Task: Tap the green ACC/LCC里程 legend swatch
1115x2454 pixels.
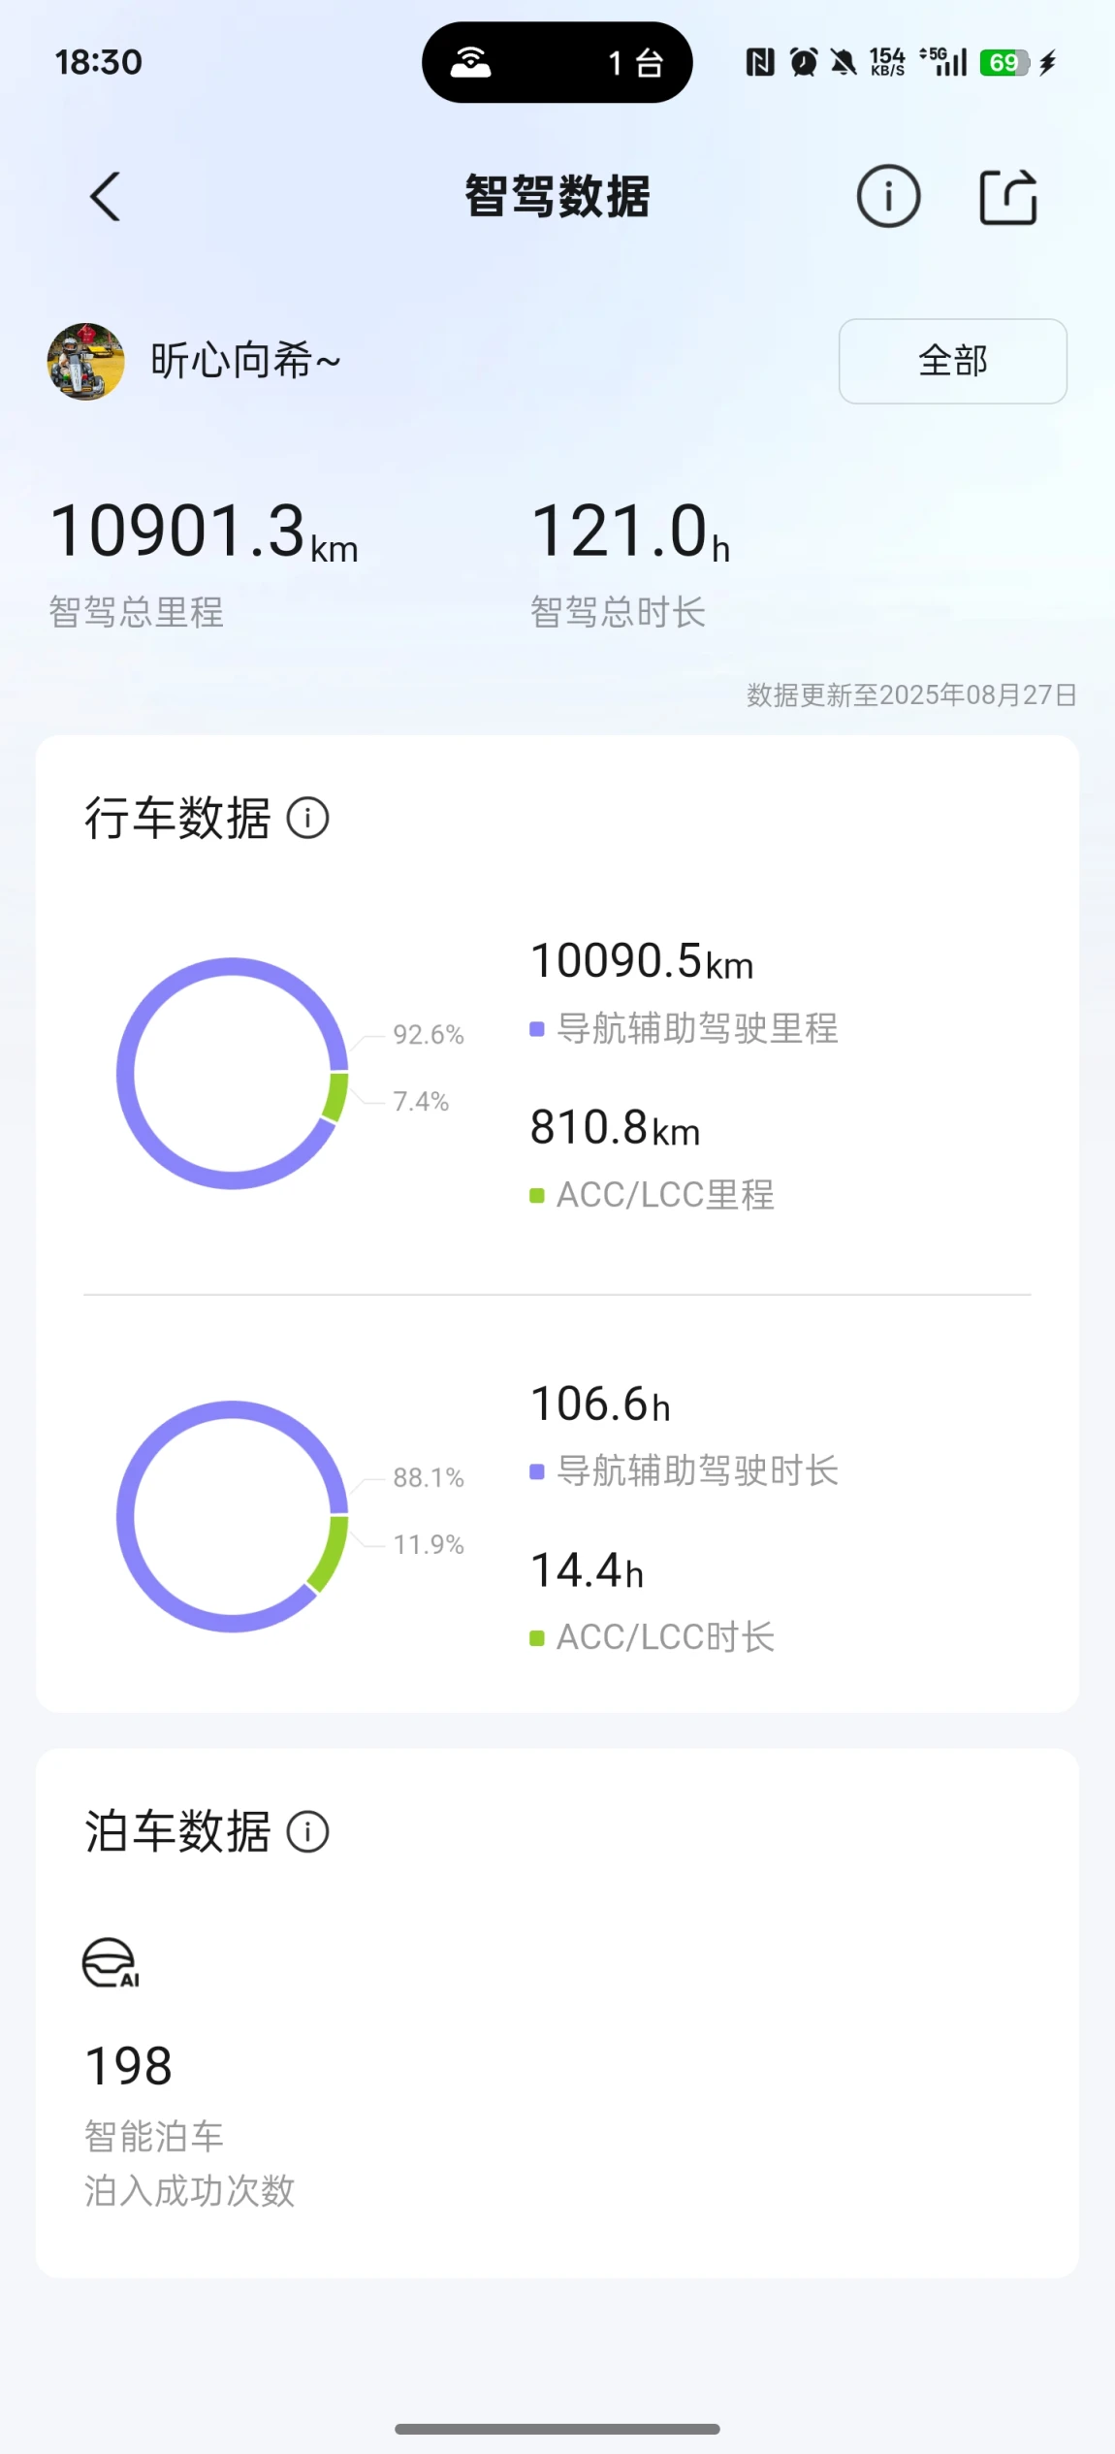Action: (537, 1196)
